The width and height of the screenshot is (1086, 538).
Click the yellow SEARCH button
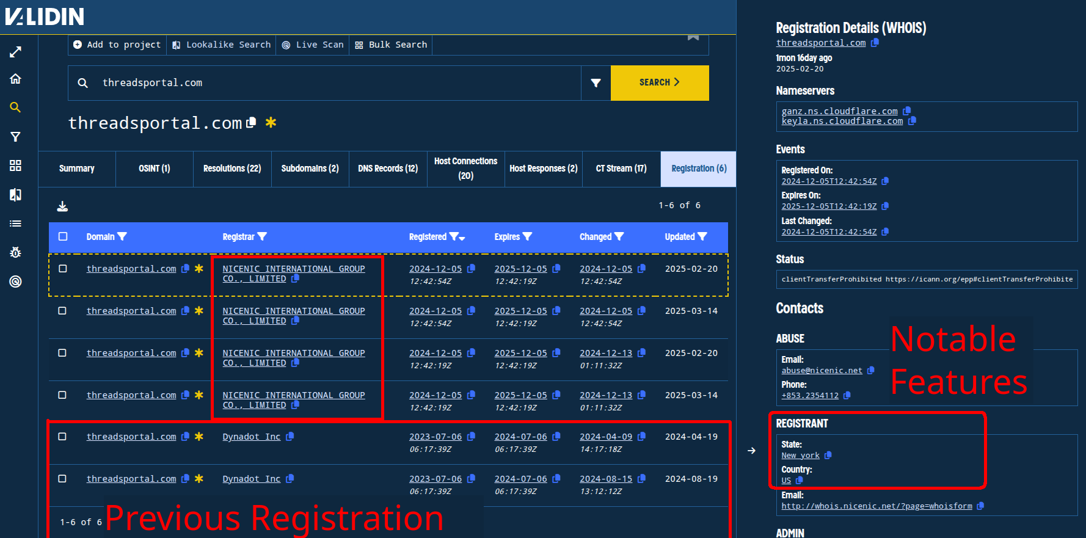[660, 83]
